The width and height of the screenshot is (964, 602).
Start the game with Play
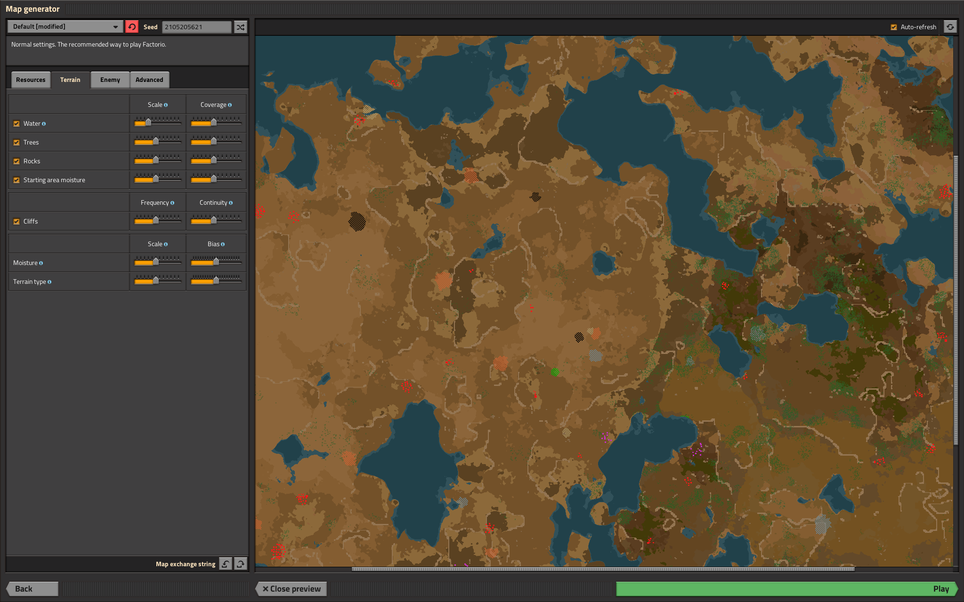click(x=786, y=589)
